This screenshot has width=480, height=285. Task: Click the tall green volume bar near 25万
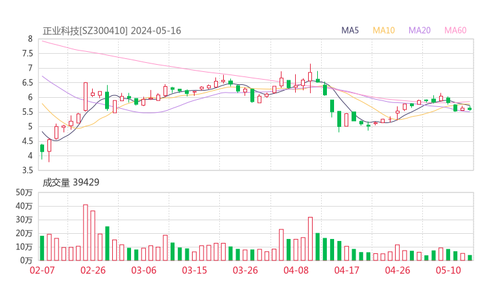pyautogui.click(x=107, y=244)
